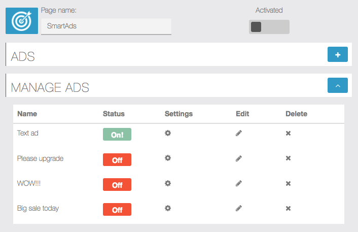
Task: Edit the WOW!!! ad via pencil
Action: pyautogui.click(x=239, y=183)
